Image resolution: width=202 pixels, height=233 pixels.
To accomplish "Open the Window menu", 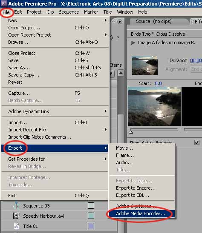I will 125,12.
